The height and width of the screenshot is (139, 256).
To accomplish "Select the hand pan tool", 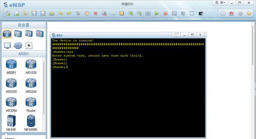I will (87, 13).
